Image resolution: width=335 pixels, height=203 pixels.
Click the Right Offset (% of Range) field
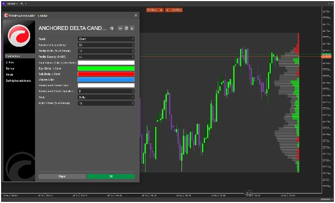coord(106,103)
